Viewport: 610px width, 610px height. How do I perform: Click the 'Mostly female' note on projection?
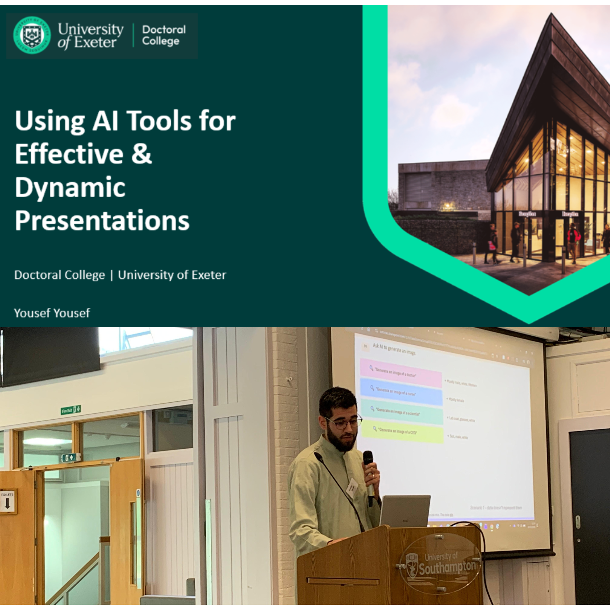(x=455, y=400)
